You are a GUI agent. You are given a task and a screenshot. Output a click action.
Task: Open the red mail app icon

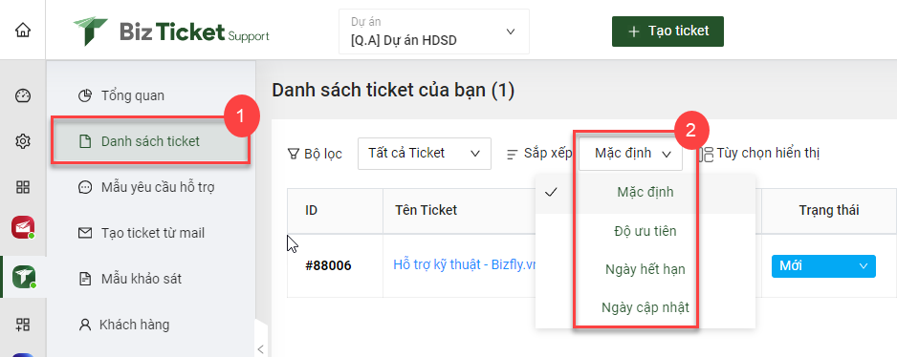point(23,227)
